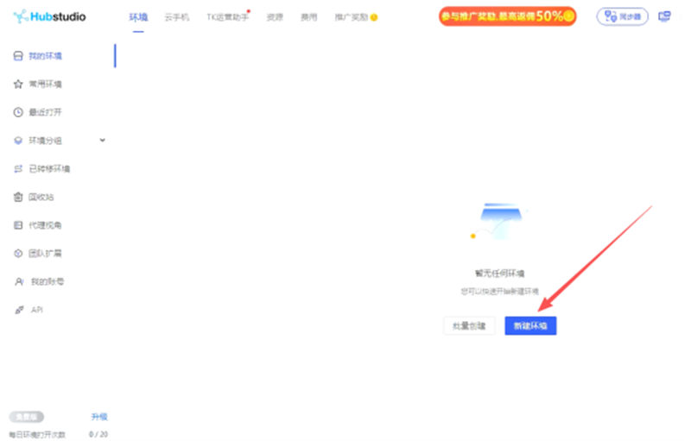
Task: Click the 暂无任何环境 empty-state text
Action: coord(500,274)
